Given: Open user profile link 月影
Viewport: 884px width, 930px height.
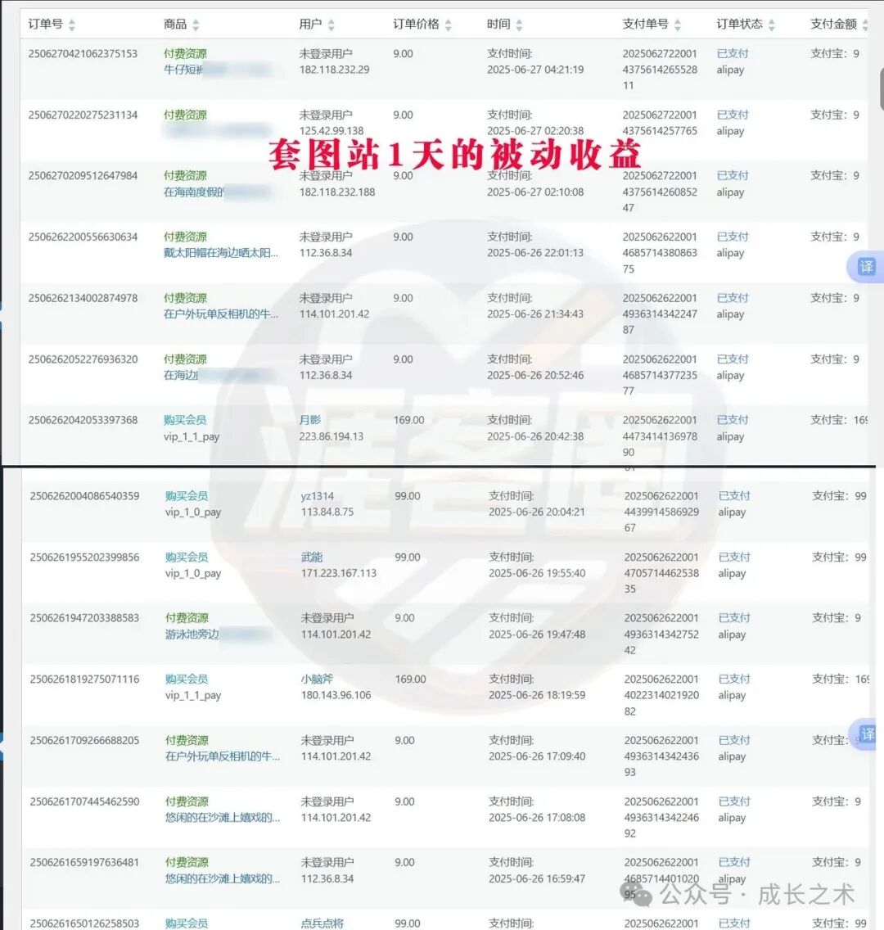Looking at the screenshot, I should click(x=310, y=420).
